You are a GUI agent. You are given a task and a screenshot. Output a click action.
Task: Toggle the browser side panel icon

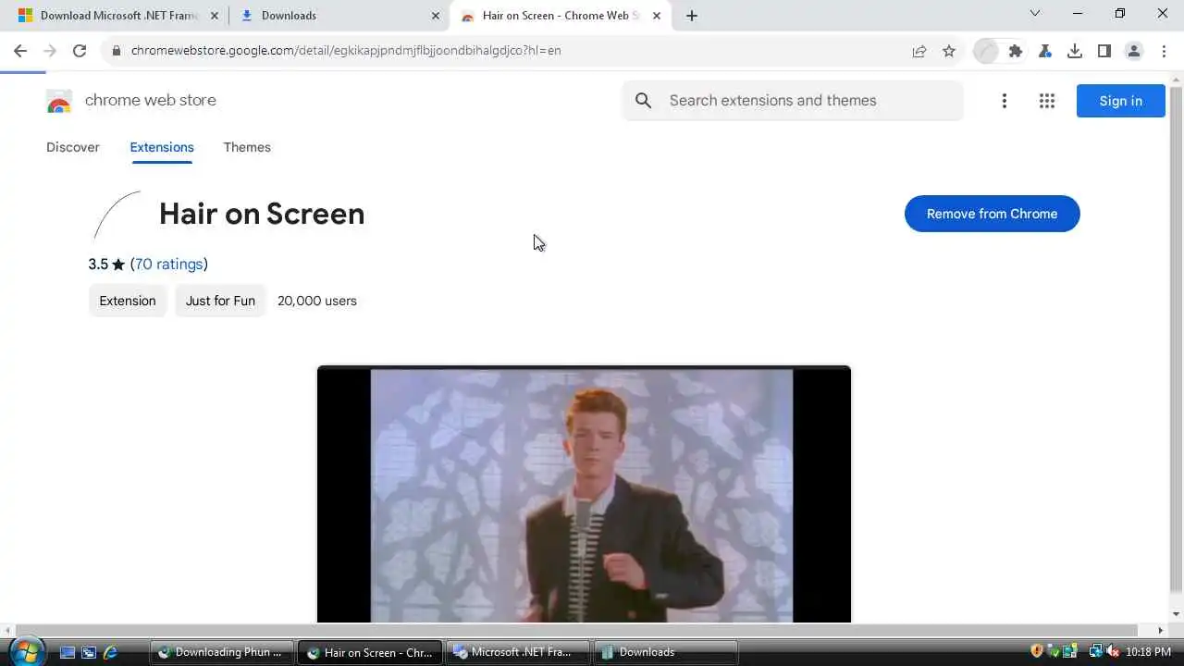click(1104, 51)
